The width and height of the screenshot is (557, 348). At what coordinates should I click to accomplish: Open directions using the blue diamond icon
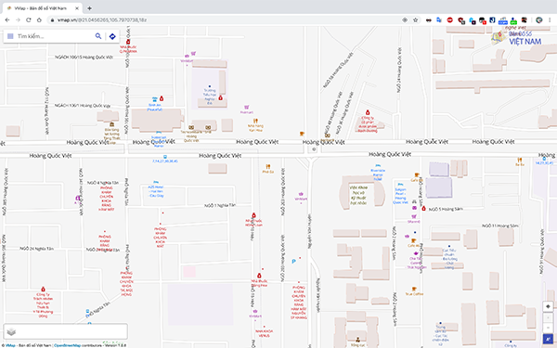point(112,36)
